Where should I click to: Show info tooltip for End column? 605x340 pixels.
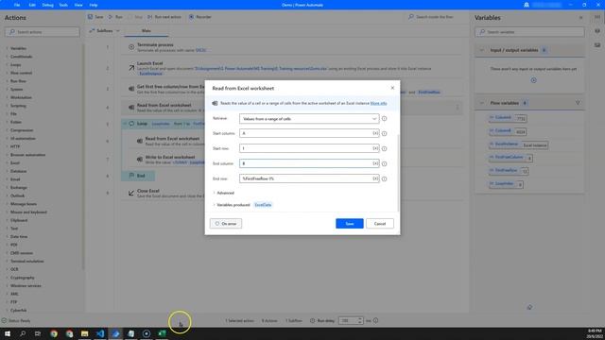[x=385, y=163]
